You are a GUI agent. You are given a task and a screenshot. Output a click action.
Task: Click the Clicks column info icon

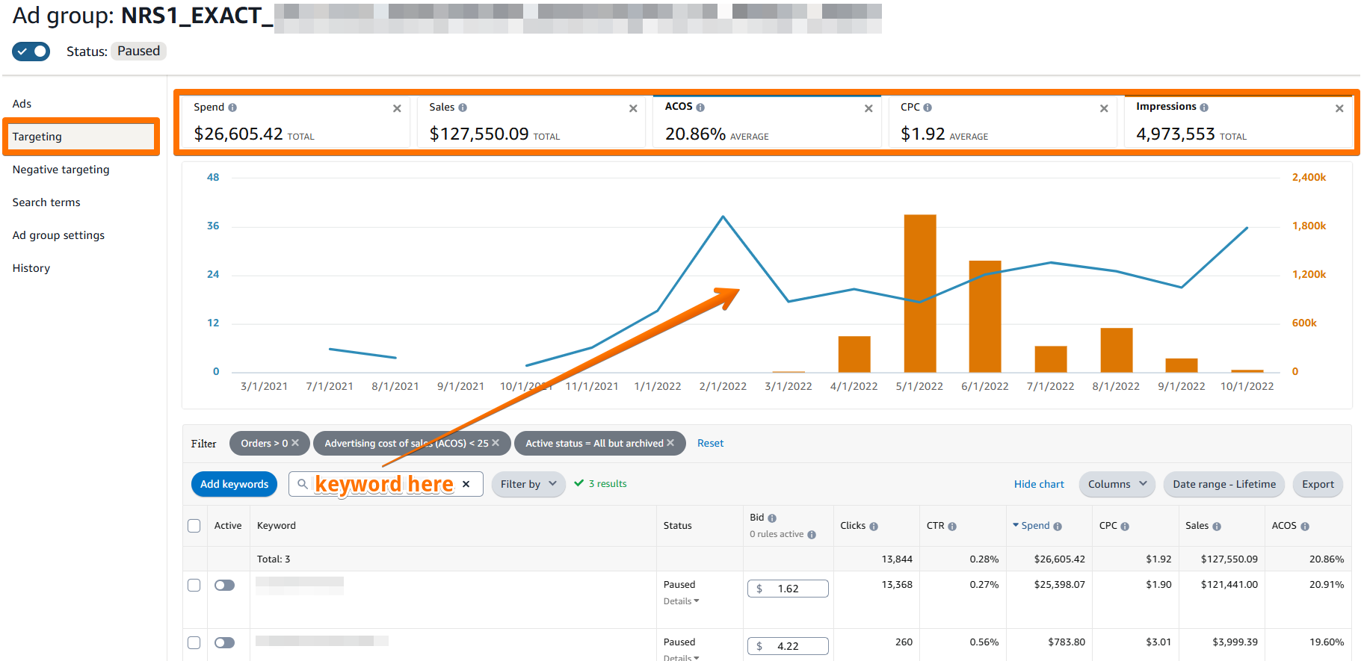pos(874,527)
